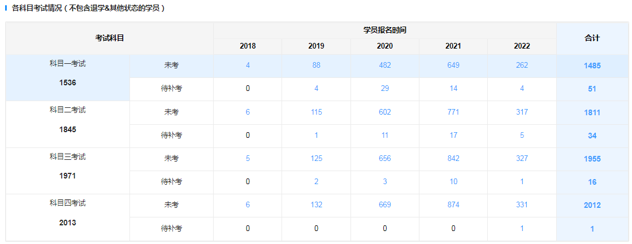Click 科目三 未考 2022 value 327
This screenshot has width=632, height=244.
[522, 158]
